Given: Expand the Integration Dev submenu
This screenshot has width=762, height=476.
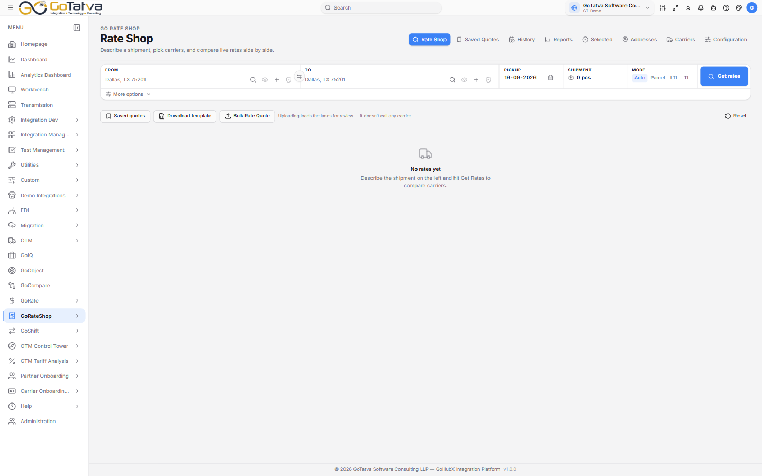Looking at the screenshot, I should coord(44,120).
